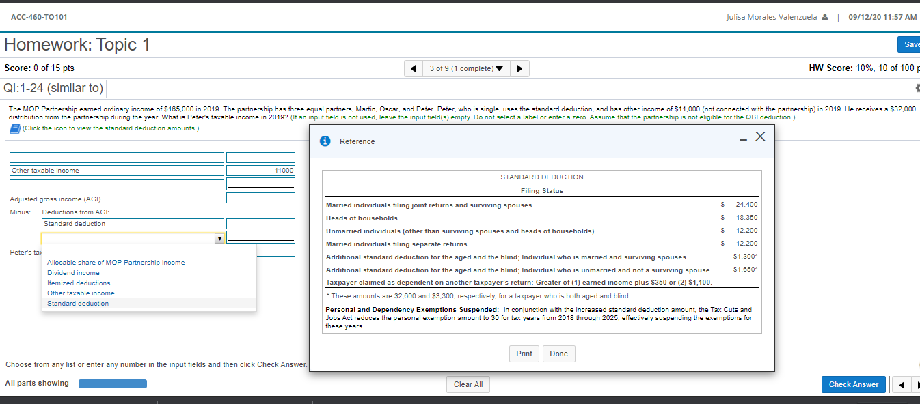Open the question settings gear icon
This screenshot has width=920, height=404.
pyautogui.click(x=917, y=89)
